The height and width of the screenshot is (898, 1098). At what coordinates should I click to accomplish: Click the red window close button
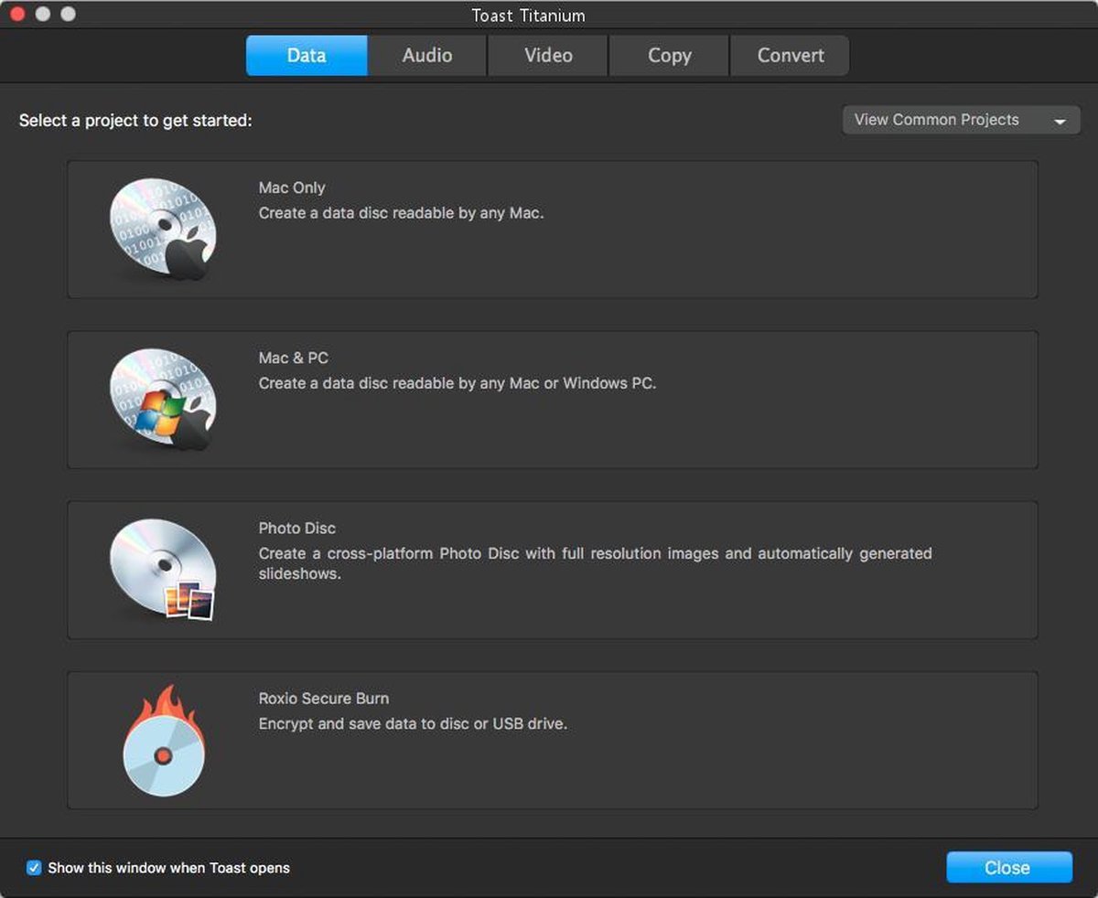click(16, 15)
